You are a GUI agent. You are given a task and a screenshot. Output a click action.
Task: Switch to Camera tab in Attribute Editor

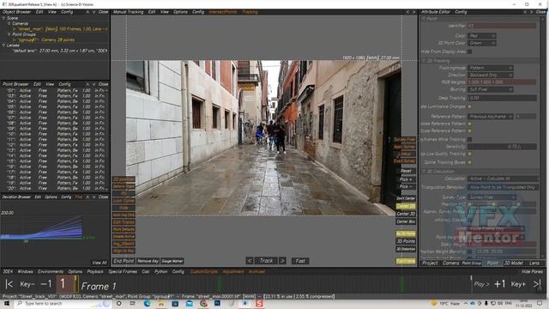point(450,264)
